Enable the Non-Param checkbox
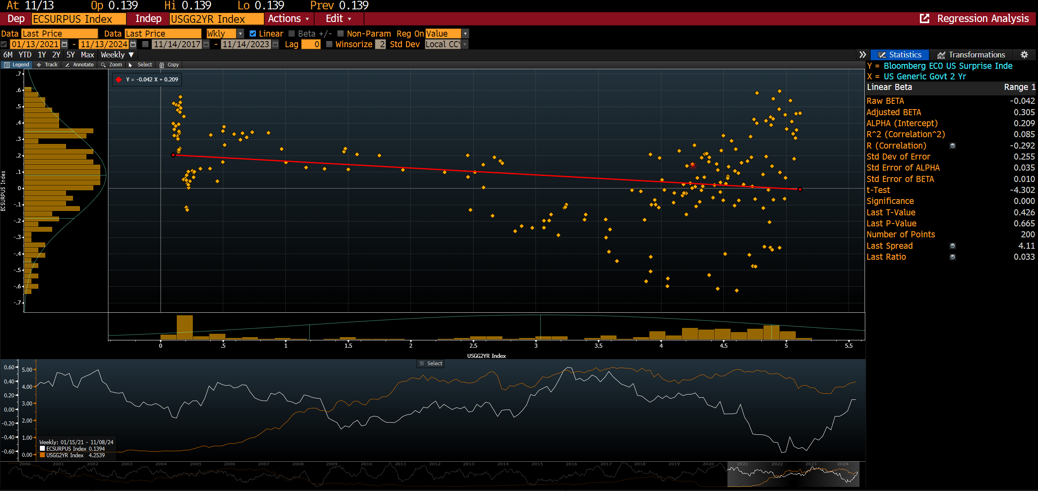Screen dimensions: 1038x491 pyautogui.click(x=340, y=33)
